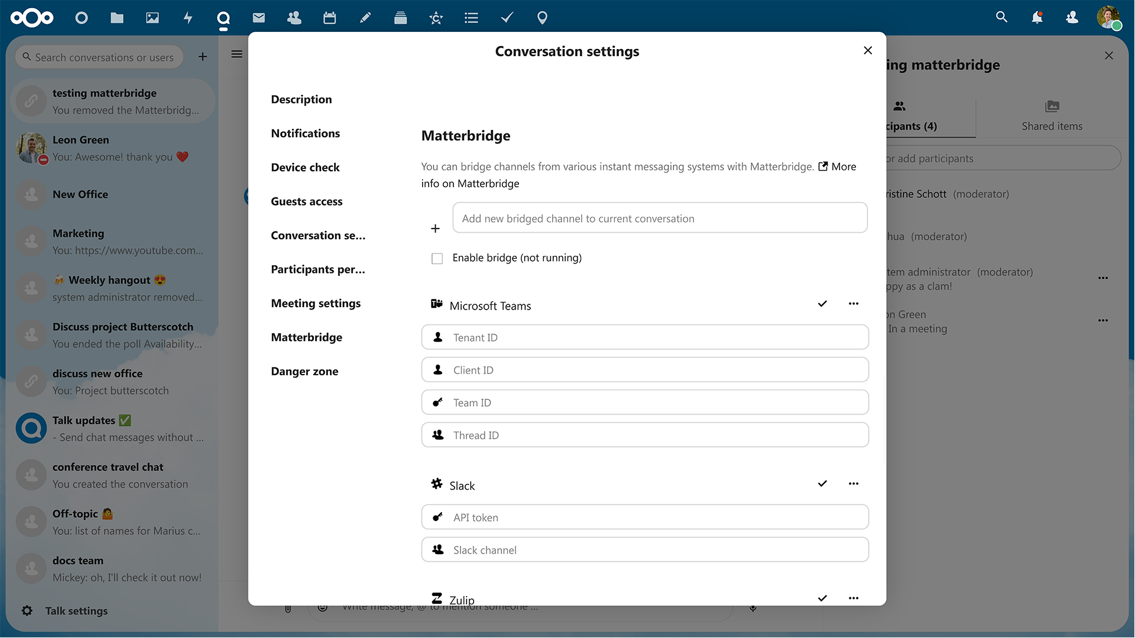Viewport: 1135px width, 638px height.
Task: Open the Talk app icon
Action: pos(223,19)
